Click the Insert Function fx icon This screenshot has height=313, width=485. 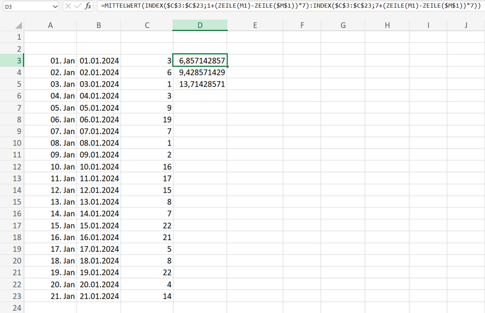pyautogui.click(x=88, y=6)
